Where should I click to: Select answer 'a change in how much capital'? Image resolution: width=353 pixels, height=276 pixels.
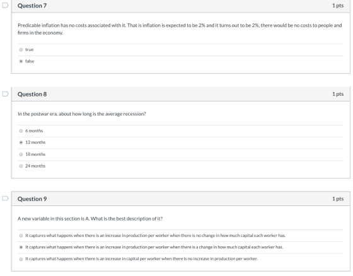click(21, 247)
